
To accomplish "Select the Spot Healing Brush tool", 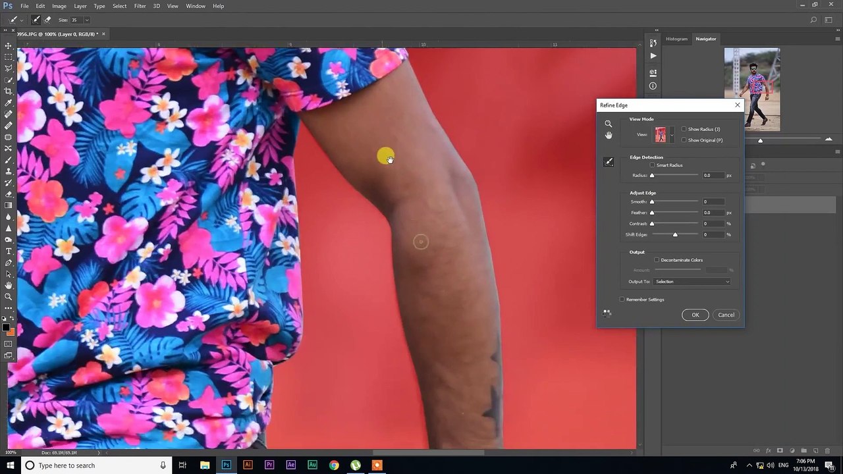I will (x=9, y=115).
